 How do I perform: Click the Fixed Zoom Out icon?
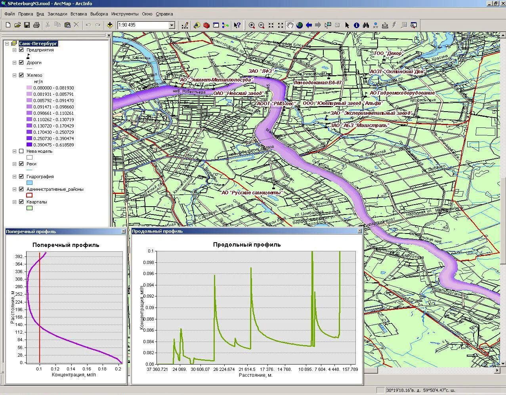(281, 25)
